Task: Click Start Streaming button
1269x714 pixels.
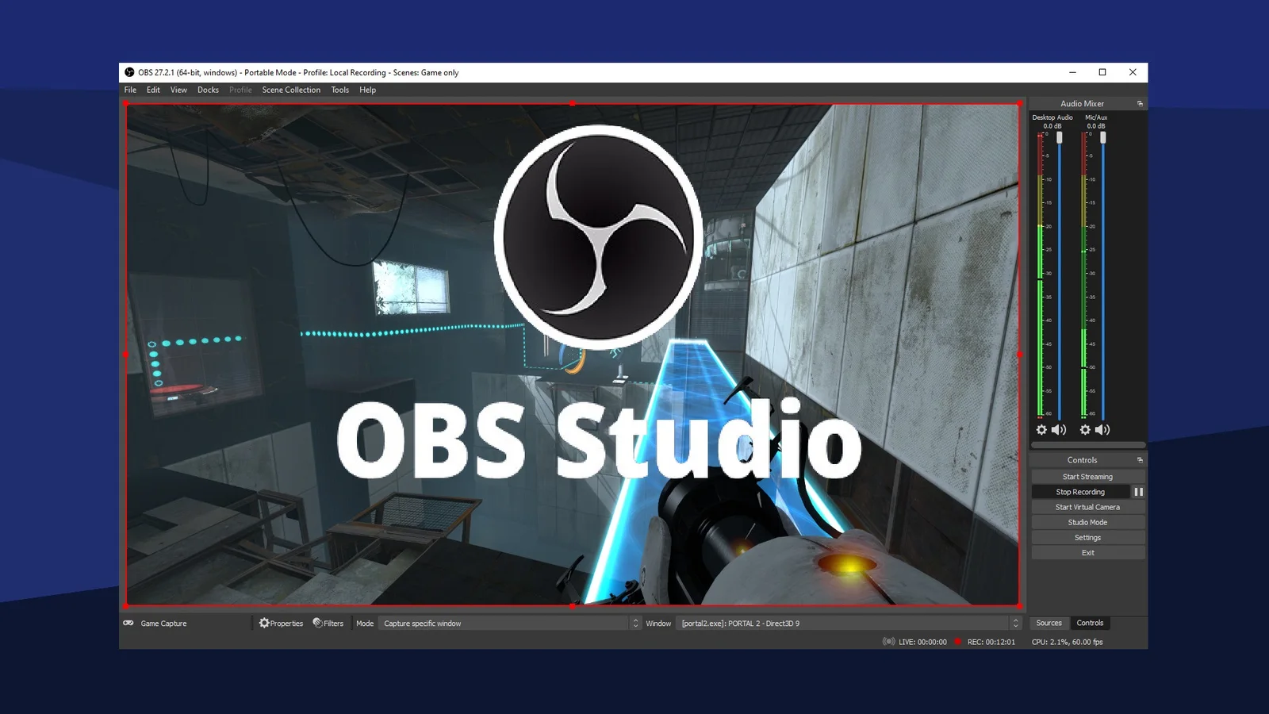Action: [1087, 477]
